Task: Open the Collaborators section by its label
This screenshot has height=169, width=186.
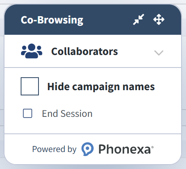Action: pos(85,51)
